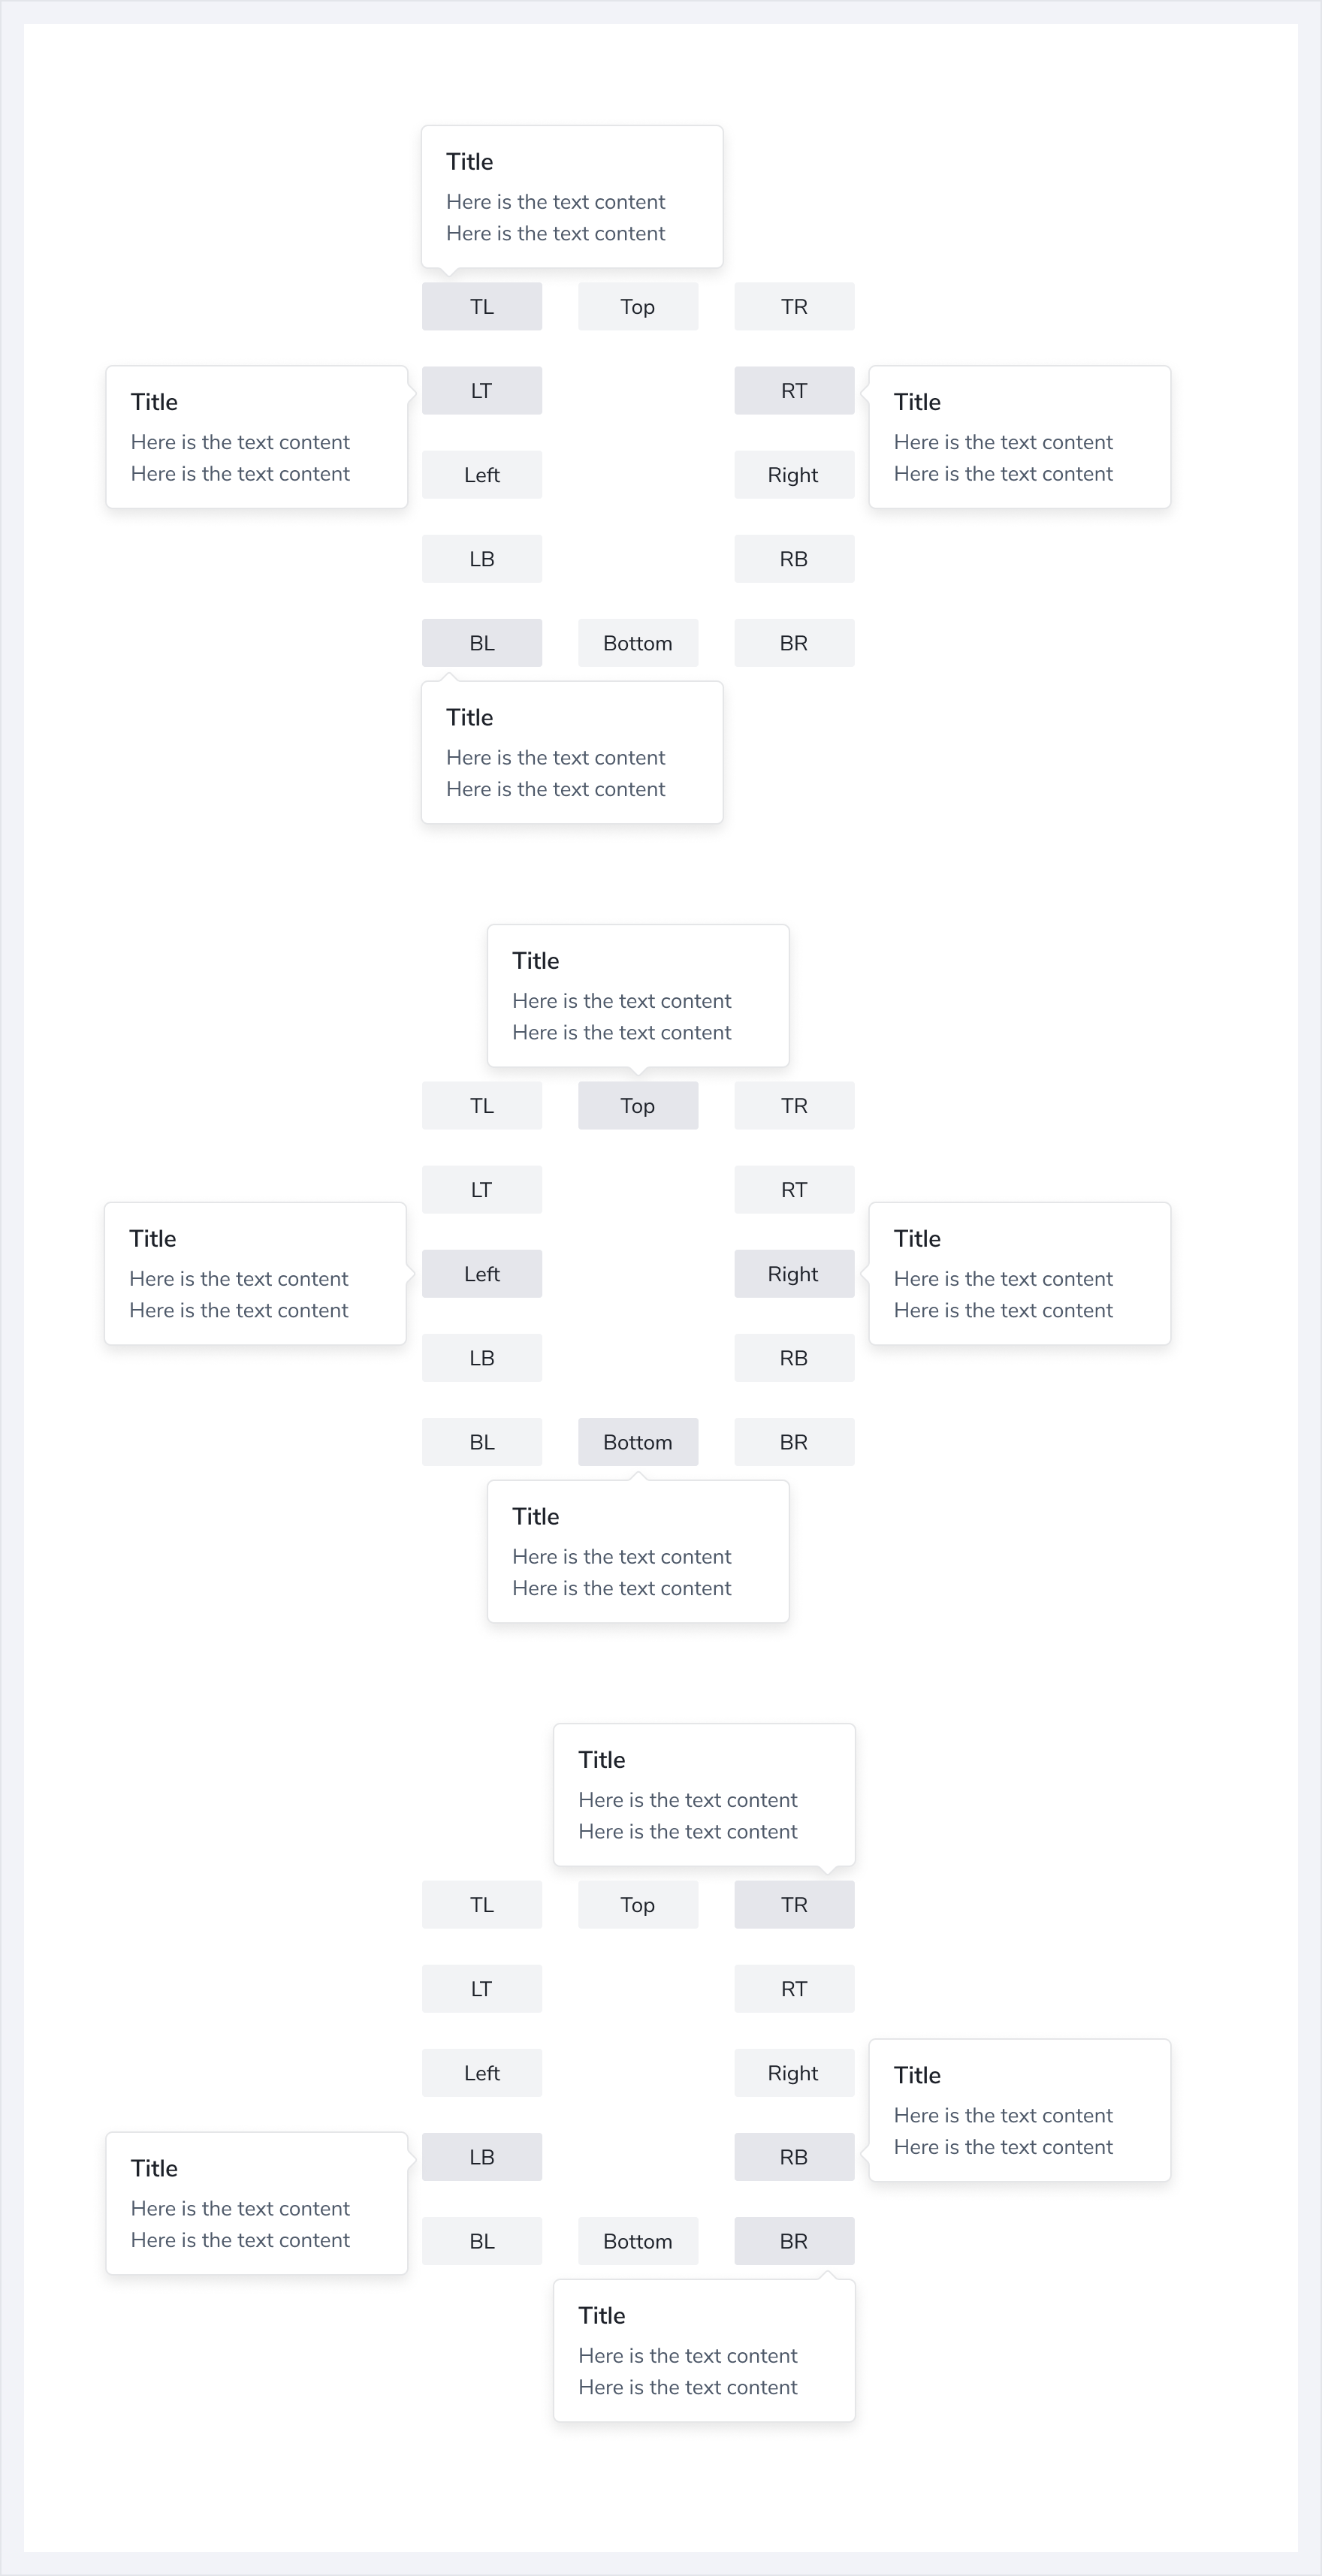Image resolution: width=1322 pixels, height=2576 pixels.
Task: Click the highlighted BL button above a popover
Action: click(481, 642)
